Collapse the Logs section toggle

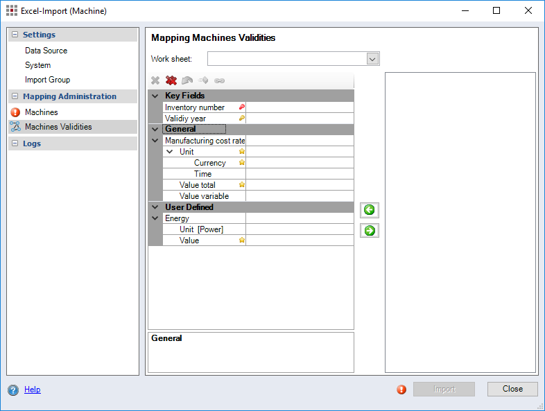coord(15,143)
